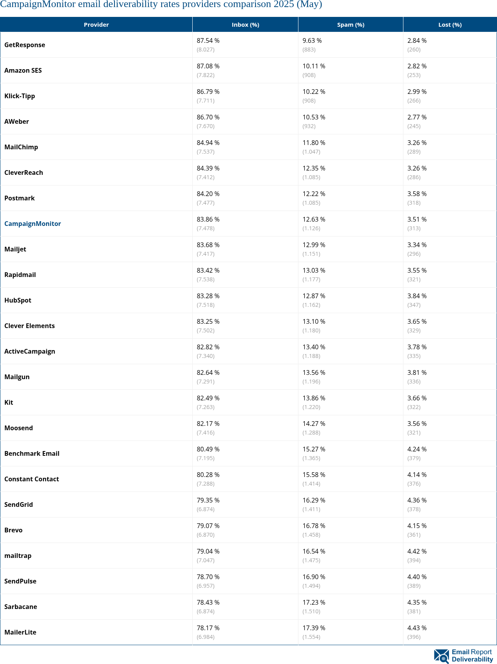Select the MailChimp provider name
The width and height of the screenshot is (497, 664).
pos(21,147)
